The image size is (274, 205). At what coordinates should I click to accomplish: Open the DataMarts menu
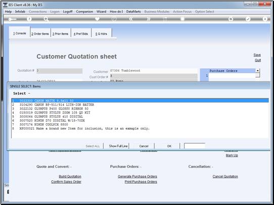click(133, 12)
